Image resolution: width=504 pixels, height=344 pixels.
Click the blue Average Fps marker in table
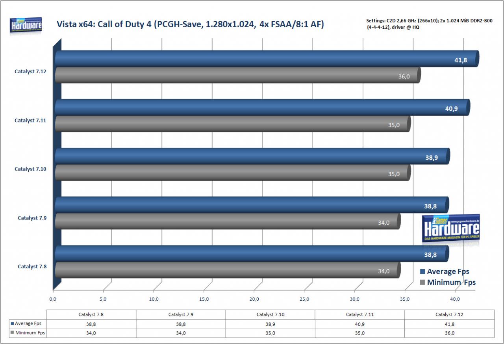(13, 324)
